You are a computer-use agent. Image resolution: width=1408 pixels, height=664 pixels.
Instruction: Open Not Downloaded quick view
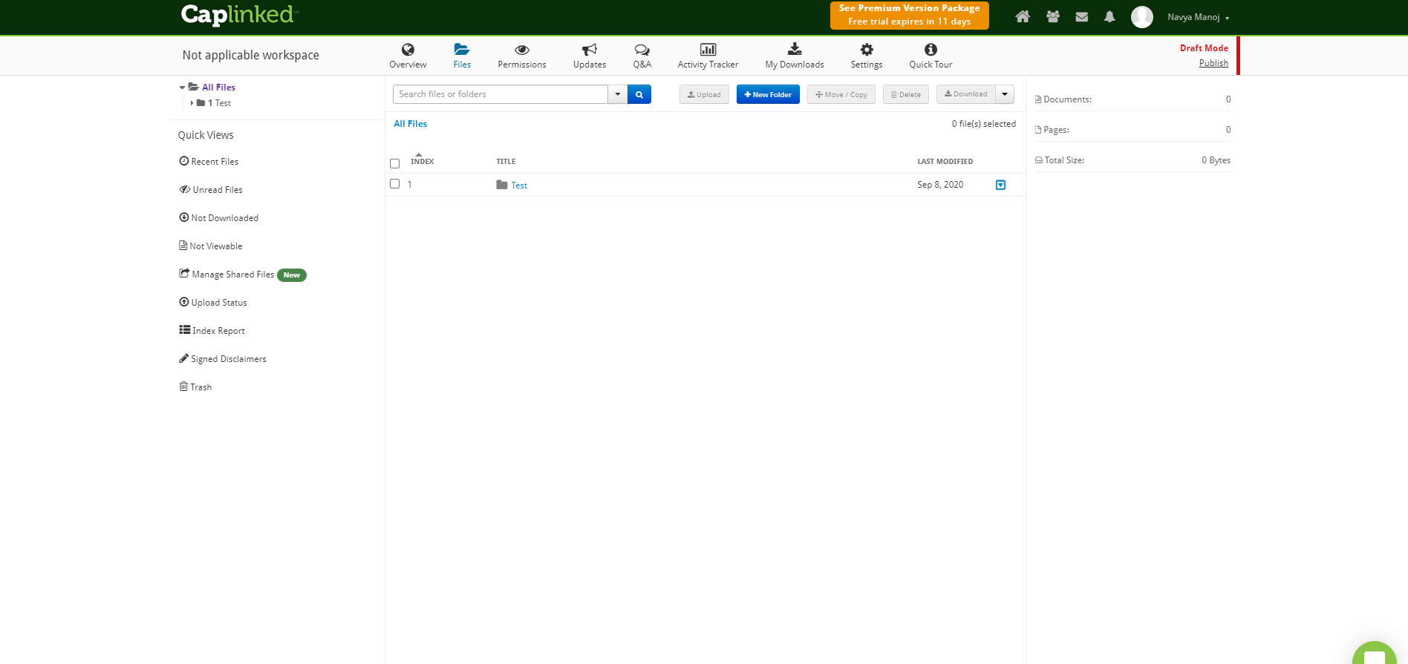coord(219,217)
